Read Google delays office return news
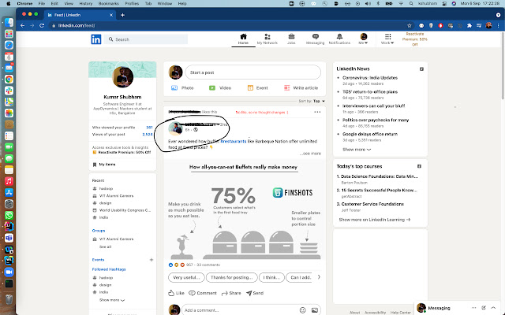 coord(370,134)
